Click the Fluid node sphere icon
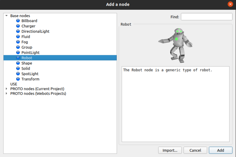This screenshot has width=236, height=157. (18, 37)
